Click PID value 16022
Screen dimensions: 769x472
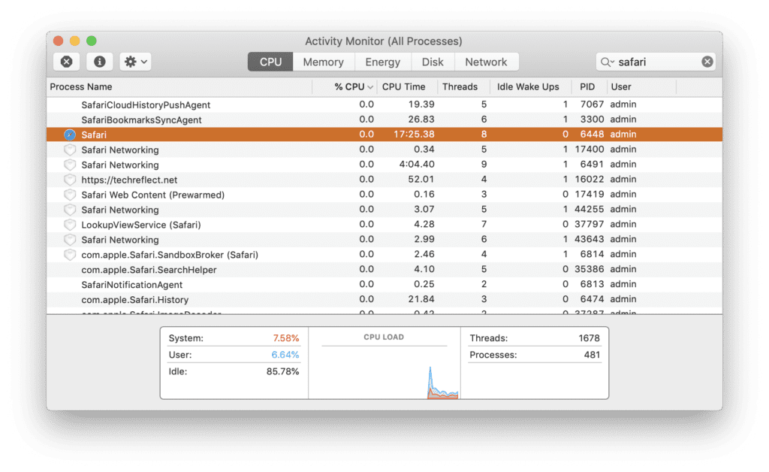click(589, 179)
